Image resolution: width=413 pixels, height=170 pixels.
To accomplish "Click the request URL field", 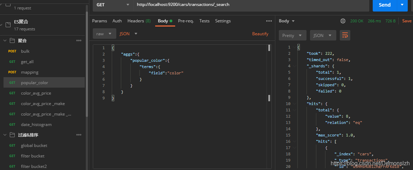I will pyautogui.click(x=251, y=5).
